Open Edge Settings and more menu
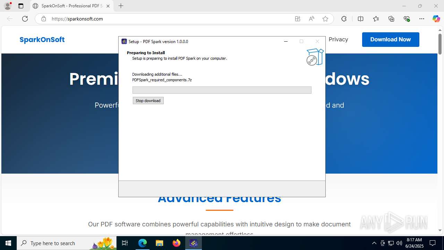This screenshot has width=444, height=250. click(422, 19)
